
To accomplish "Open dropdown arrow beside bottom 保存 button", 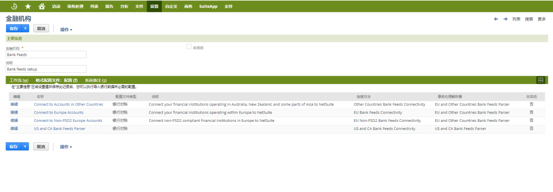I will 25,146.
